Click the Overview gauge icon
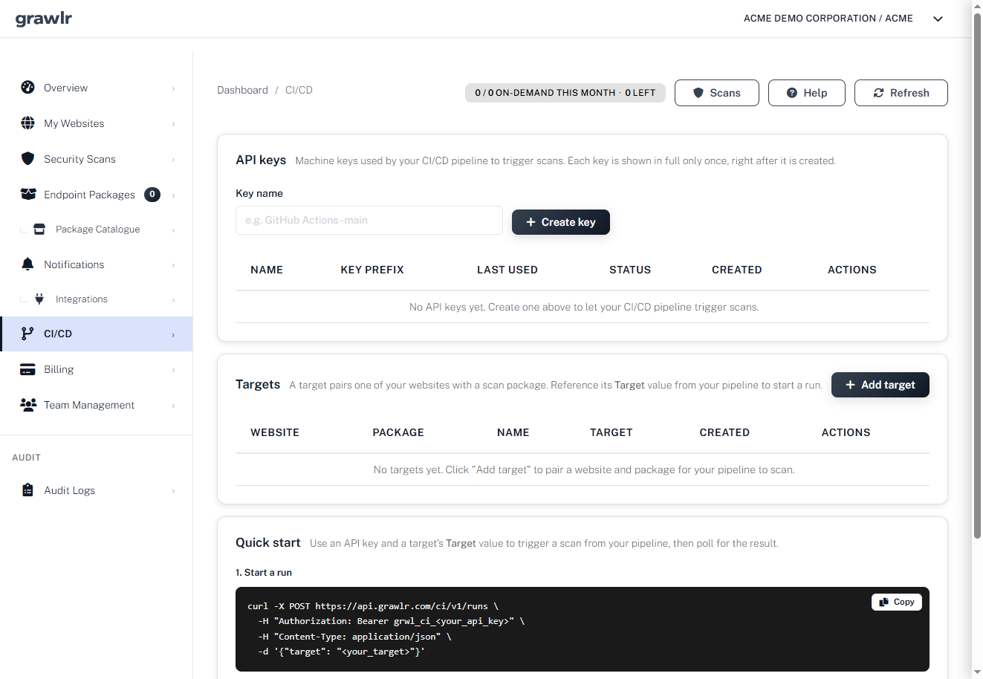The height and width of the screenshot is (679, 983). click(x=27, y=87)
